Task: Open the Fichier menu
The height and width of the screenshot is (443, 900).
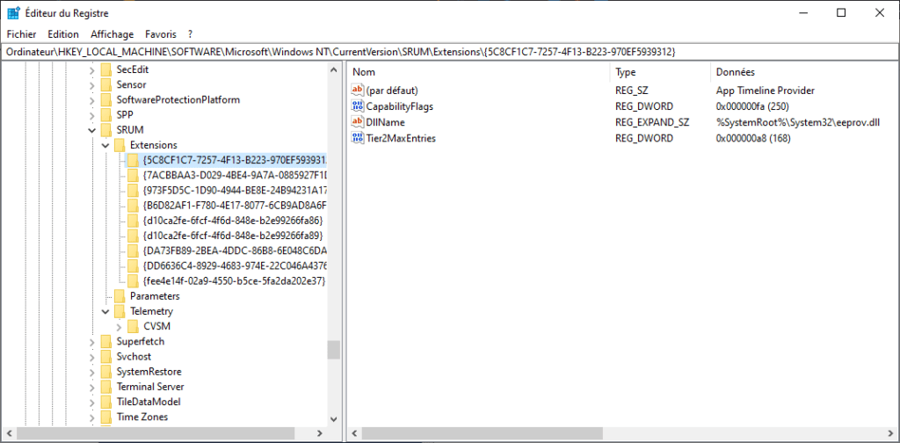Action: point(23,34)
